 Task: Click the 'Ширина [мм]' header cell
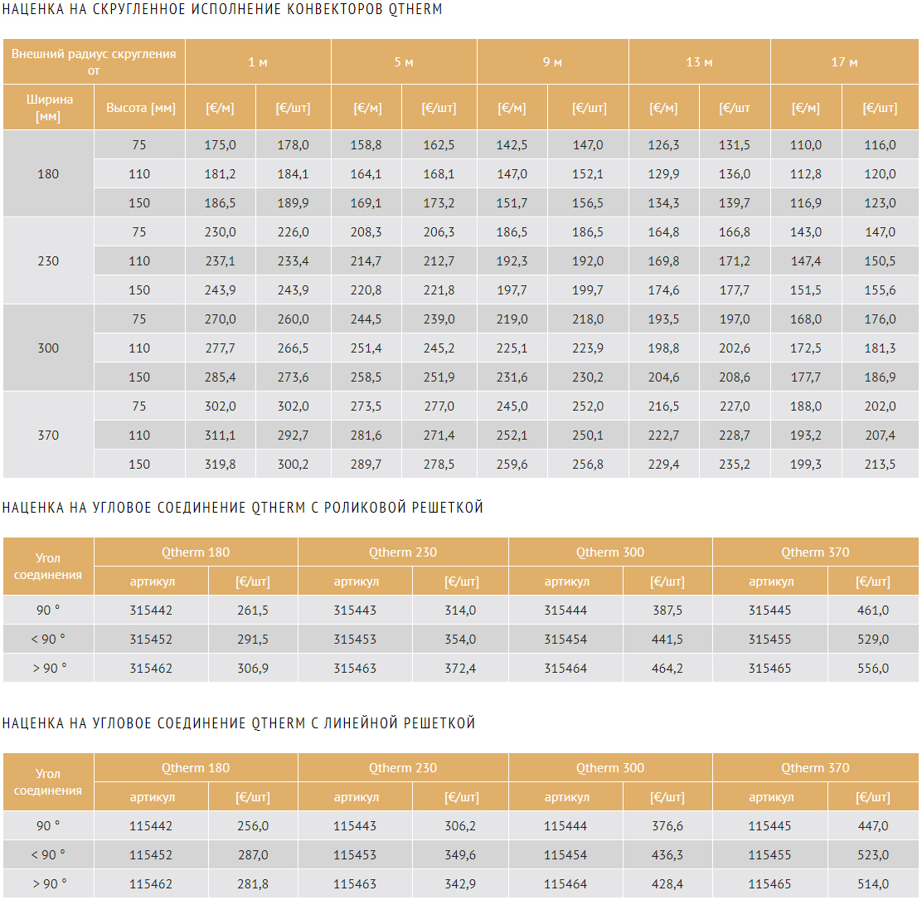tap(48, 108)
